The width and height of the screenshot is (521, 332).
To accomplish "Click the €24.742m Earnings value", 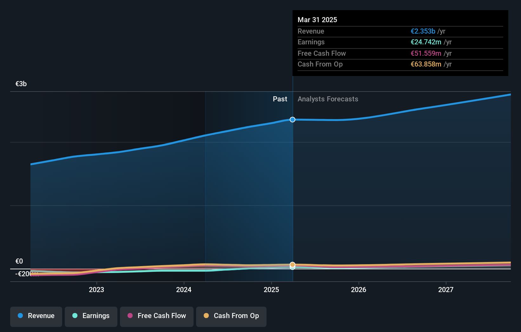I will click(x=426, y=42).
